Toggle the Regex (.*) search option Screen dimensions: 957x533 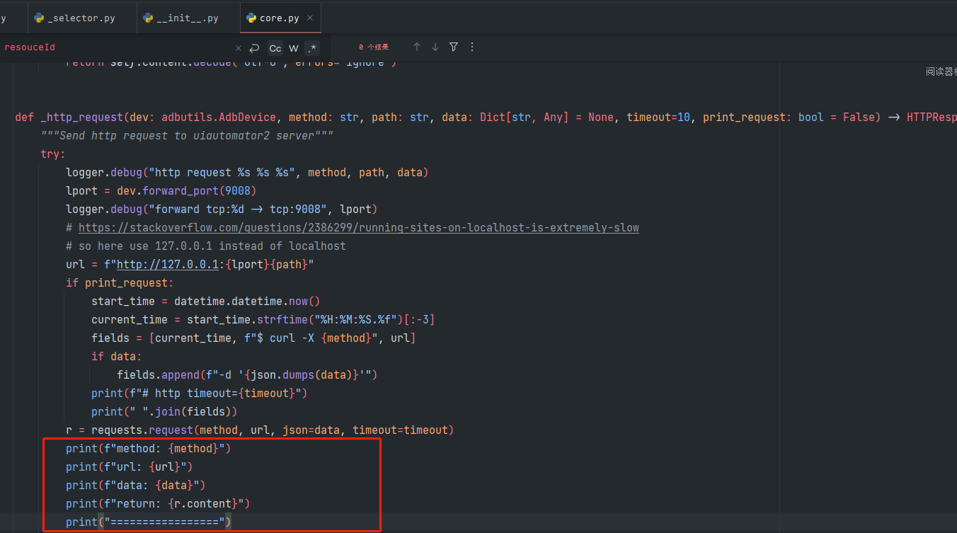[312, 48]
